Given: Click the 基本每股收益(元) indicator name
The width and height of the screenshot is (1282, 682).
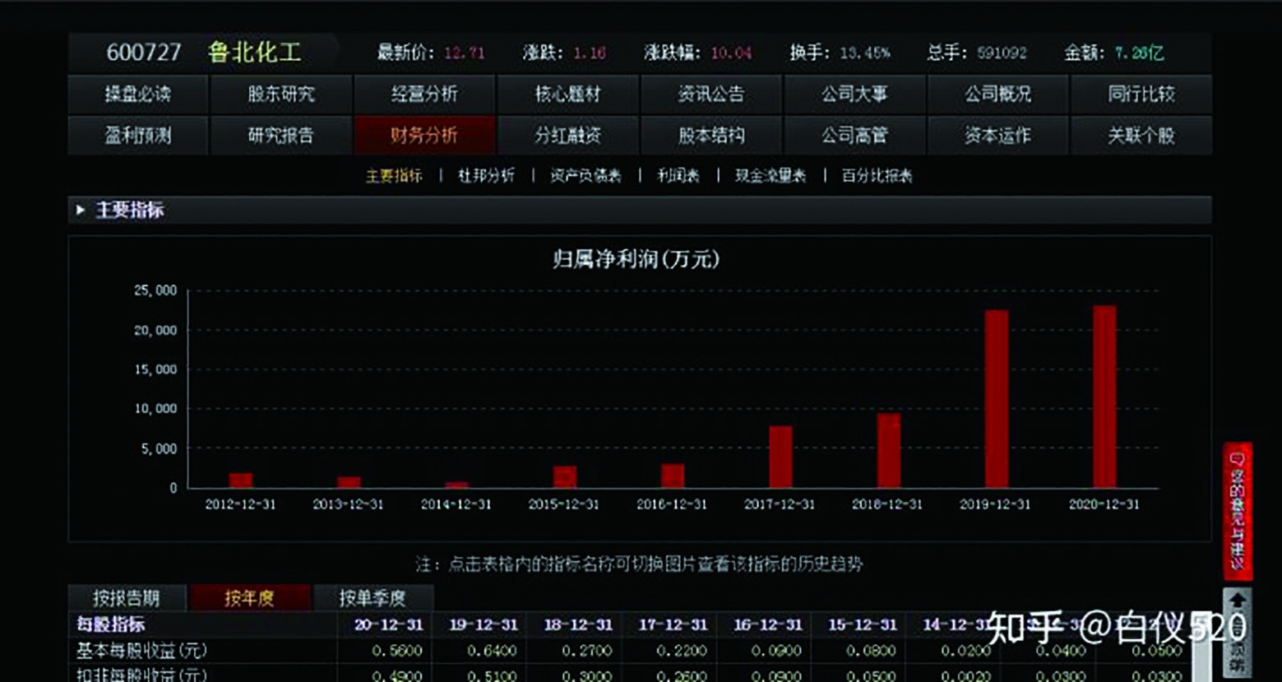Looking at the screenshot, I should (x=140, y=651).
